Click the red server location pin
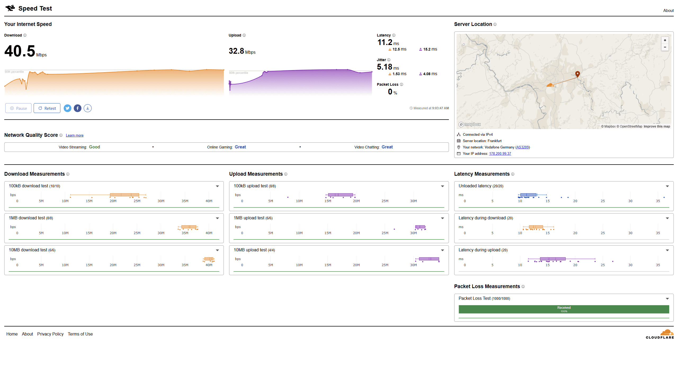Viewport: 678px width, 381px height. click(578, 74)
